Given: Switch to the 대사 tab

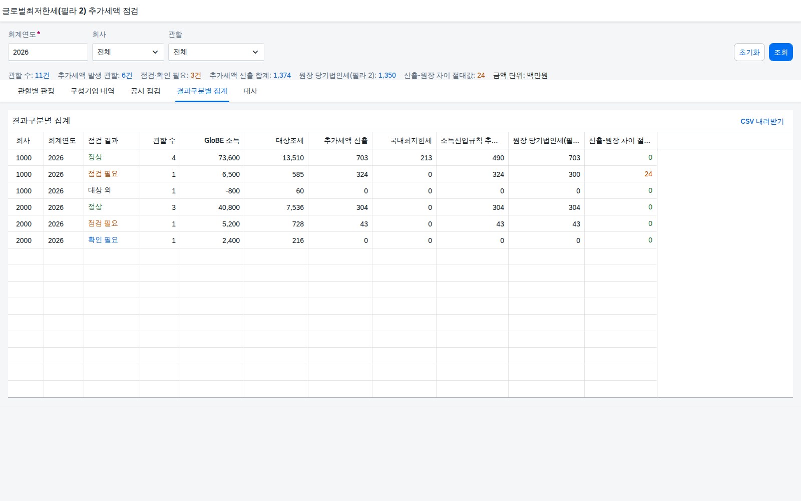Looking at the screenshot, I should pos(250,91).
